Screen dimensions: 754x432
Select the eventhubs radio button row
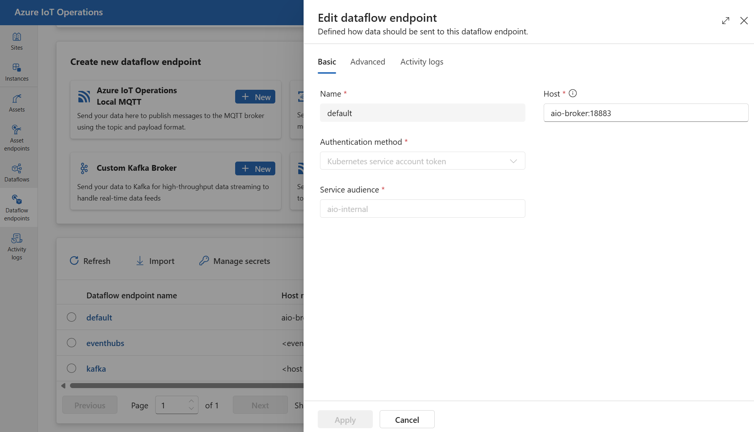click(x=71, y=343)
